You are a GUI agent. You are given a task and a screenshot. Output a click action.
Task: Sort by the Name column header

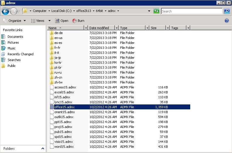[66, 28]
